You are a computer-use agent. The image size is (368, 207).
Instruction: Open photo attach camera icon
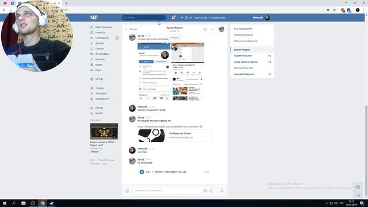[x=205, y=190]
